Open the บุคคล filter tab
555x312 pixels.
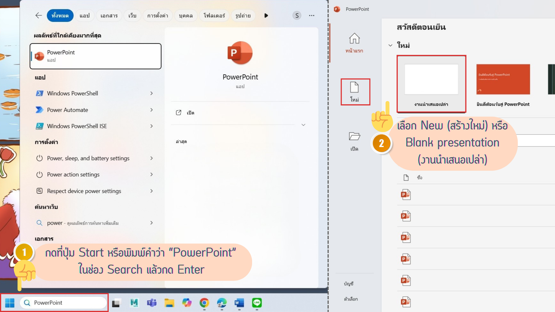coord(186,16)
